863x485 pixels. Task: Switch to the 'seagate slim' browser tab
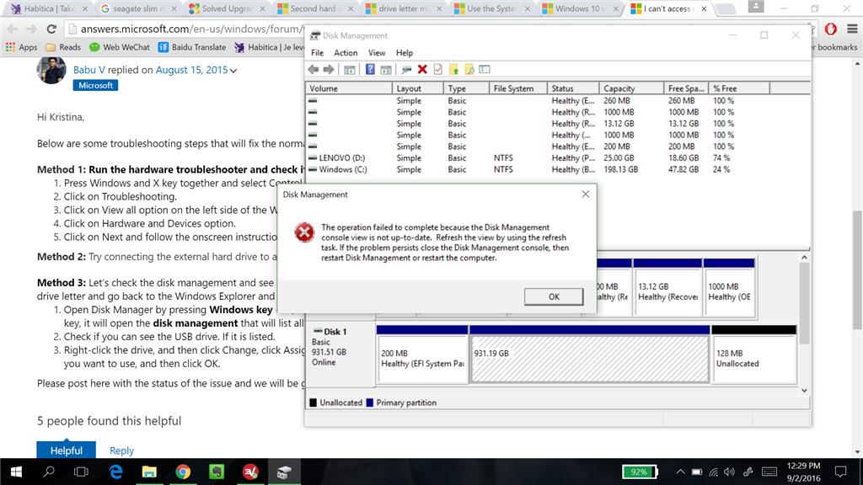pyautogui.click(x=137, y=8)
